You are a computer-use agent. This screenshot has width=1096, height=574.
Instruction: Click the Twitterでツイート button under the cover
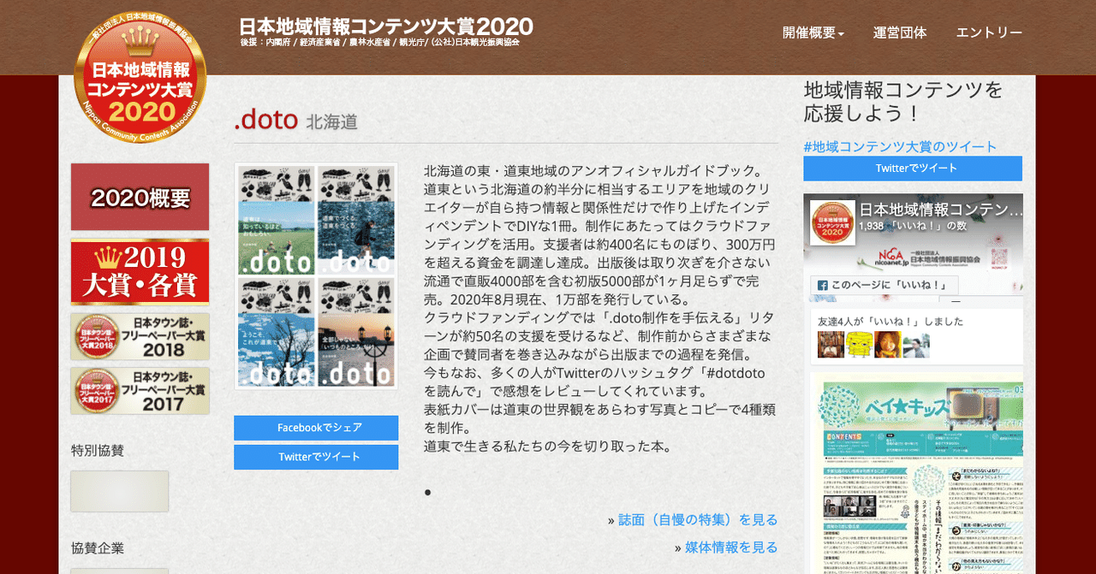tap(316, 457)
